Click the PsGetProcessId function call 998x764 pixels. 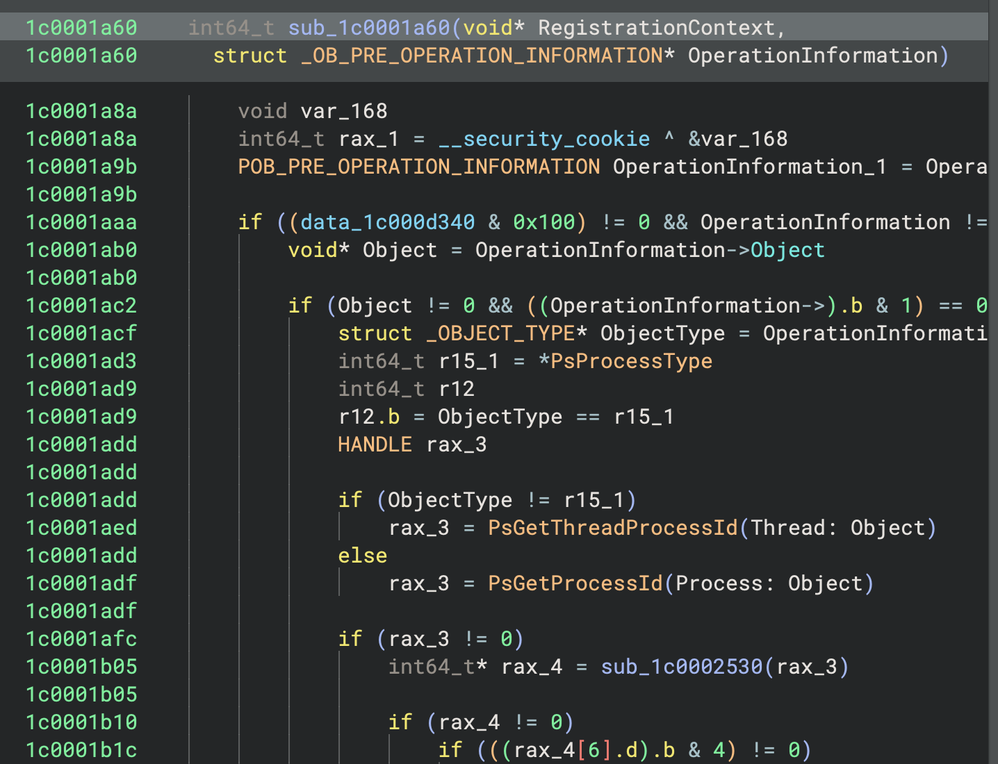tap(575, 583)
